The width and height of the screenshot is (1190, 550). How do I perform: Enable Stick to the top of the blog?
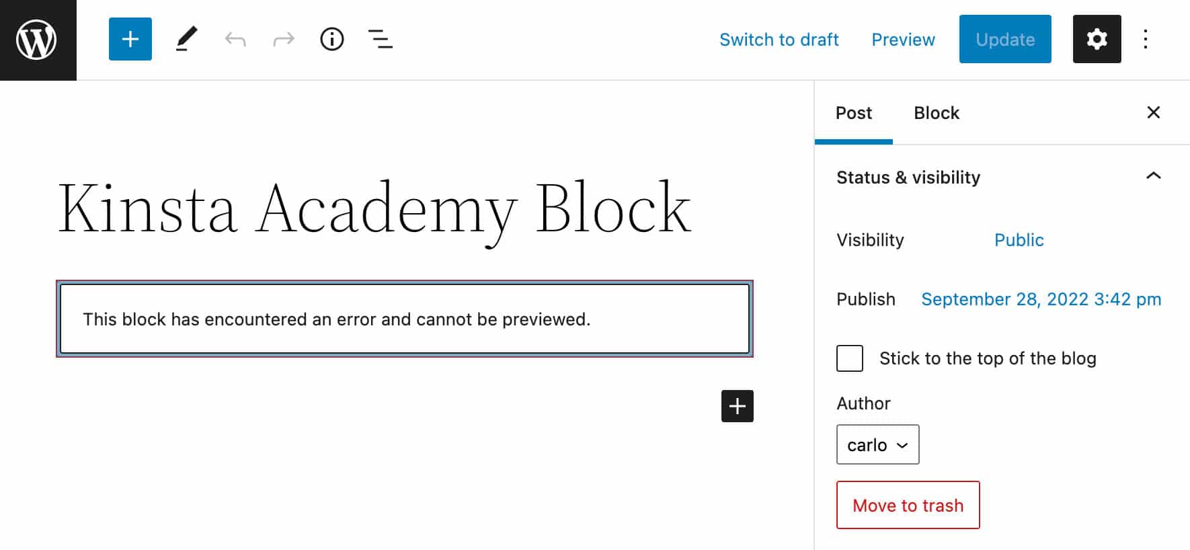(x=850, y=358)
